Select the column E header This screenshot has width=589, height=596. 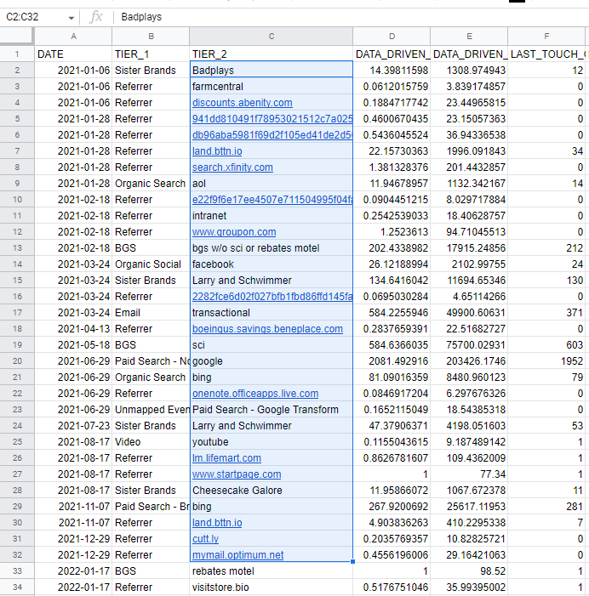(x=469, y=36)
